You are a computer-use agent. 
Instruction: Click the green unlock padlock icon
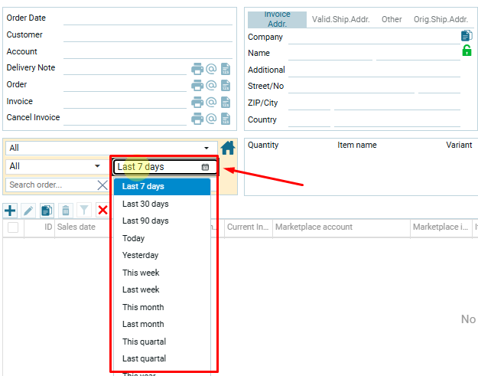[467, 51]
